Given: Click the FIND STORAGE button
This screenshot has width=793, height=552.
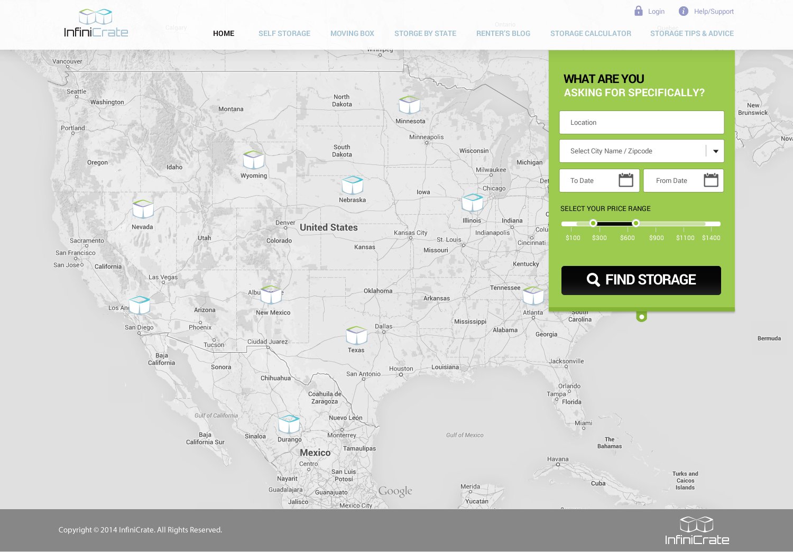Looking at the screenshot, I should (x=641, y=280).
